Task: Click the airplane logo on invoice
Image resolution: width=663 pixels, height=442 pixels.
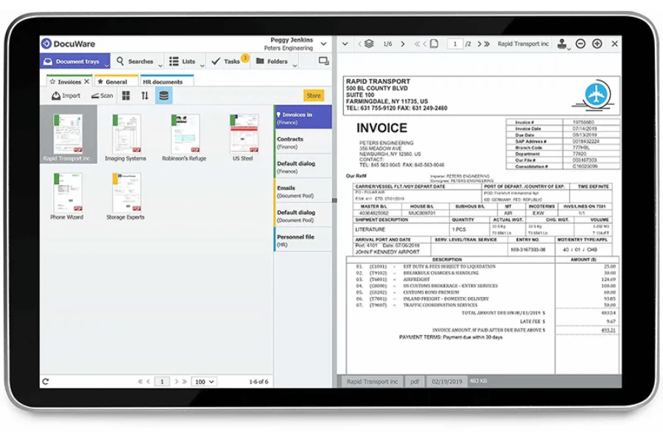Action: 596,94
